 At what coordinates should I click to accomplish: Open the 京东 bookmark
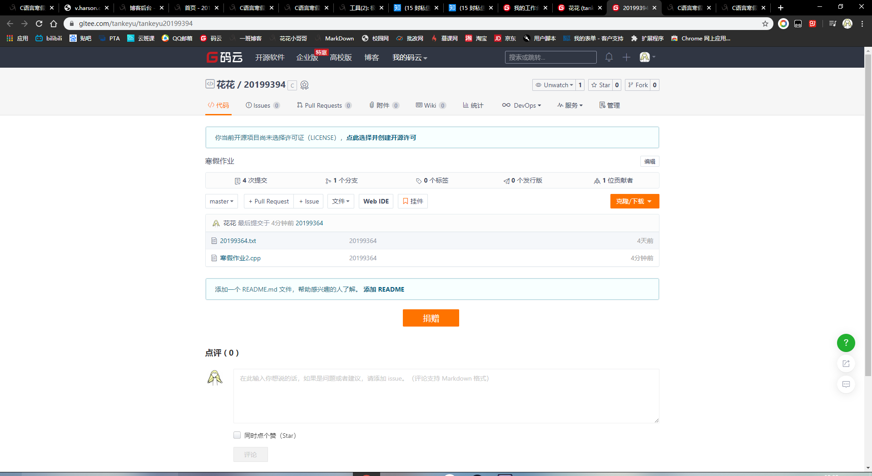(505, 39)
